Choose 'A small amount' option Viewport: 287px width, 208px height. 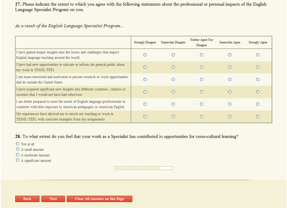click(x=18, y=149)
